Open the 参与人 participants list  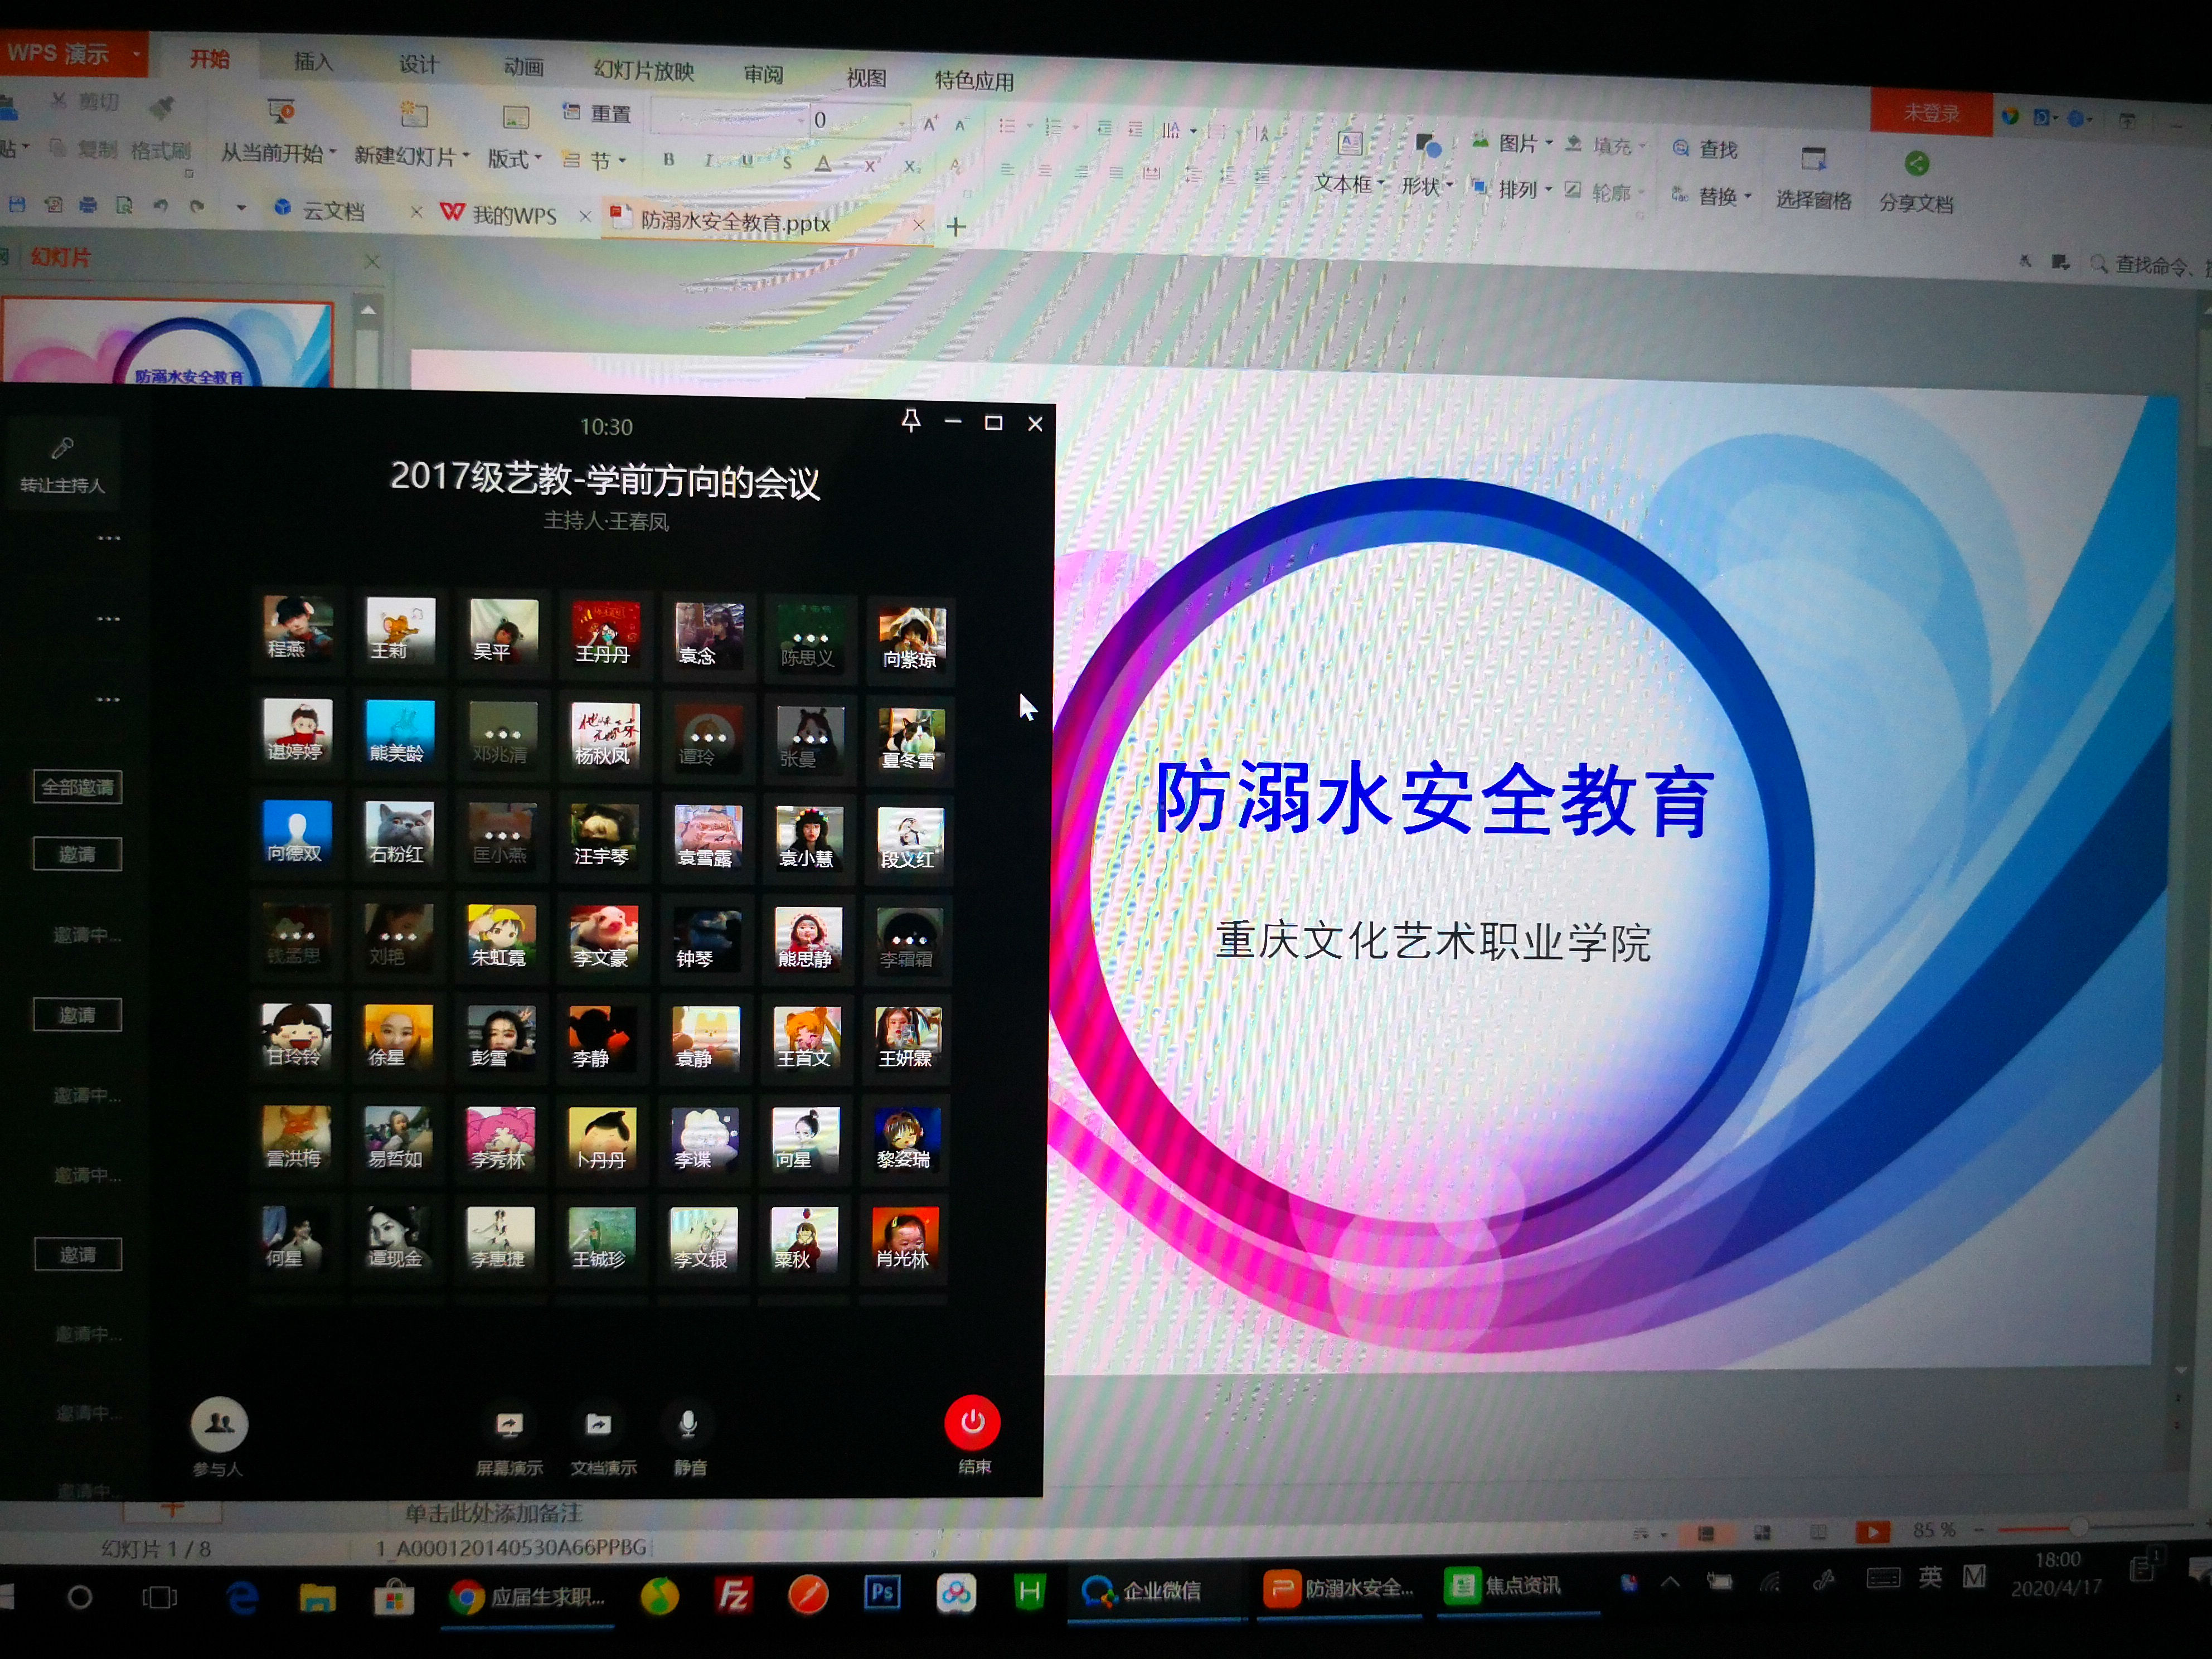coord(219,1424)
